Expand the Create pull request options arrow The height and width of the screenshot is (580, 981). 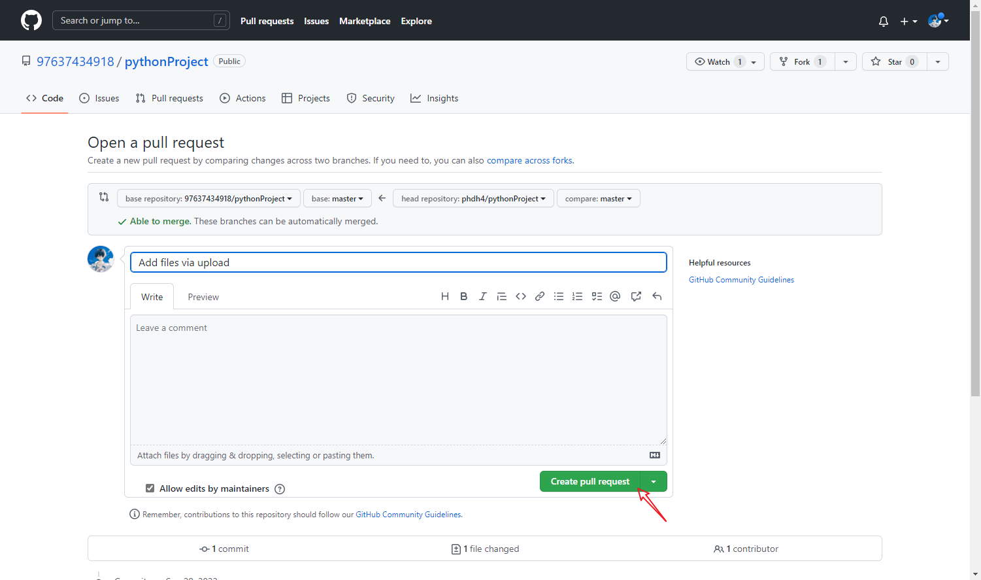(x=654, y=481)
